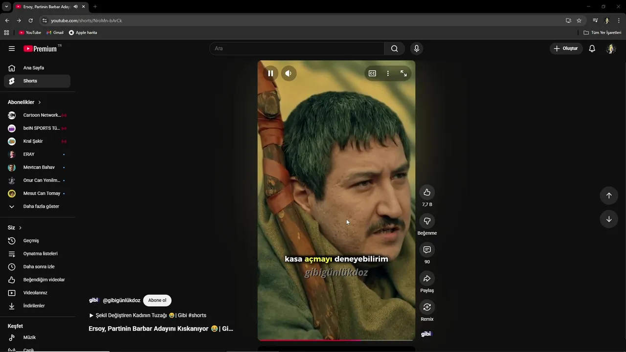Mute the tab via its speaker icon
This screenshot has height=352, width=626.
pyautogui.click(x=75, y=6)
